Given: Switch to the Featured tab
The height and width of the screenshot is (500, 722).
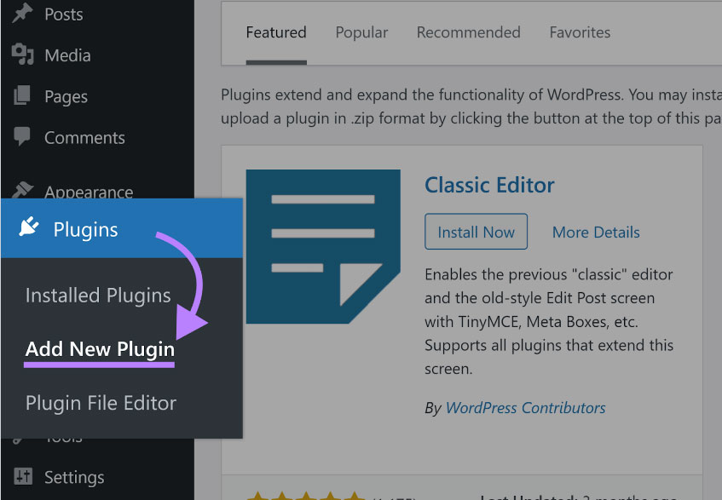Looking at the screenshot, I should coord(276,32).
